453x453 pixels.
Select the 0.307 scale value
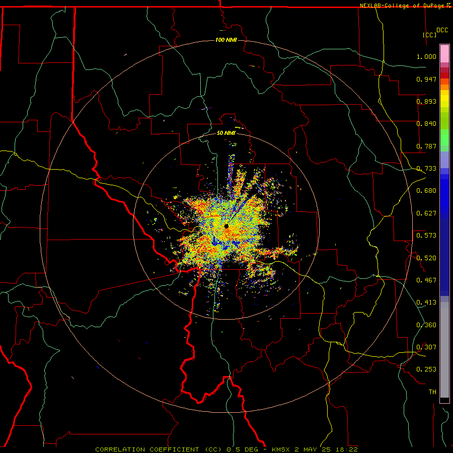click(426, 347)
